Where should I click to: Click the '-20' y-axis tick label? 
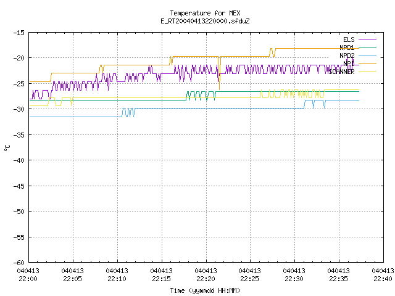(x=19, y=58)
